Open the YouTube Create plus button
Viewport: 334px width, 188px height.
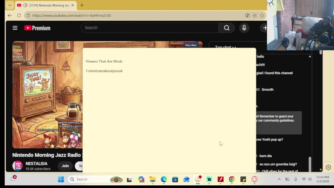pyautogui.click(x=264, y=28)
